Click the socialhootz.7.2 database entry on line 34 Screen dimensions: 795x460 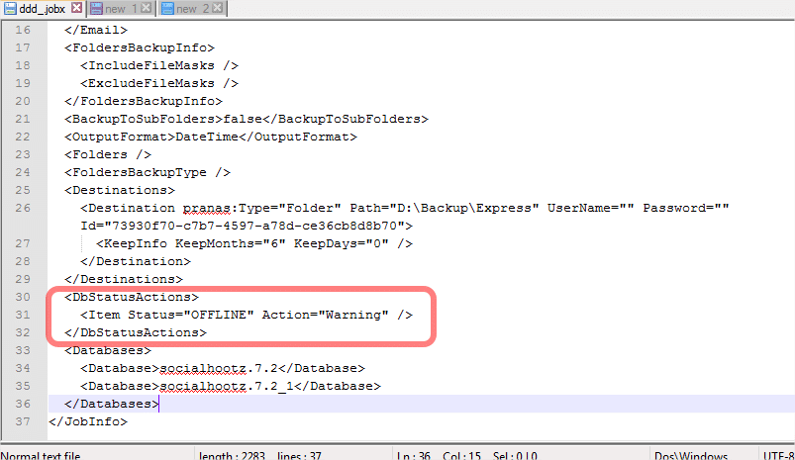223,368
